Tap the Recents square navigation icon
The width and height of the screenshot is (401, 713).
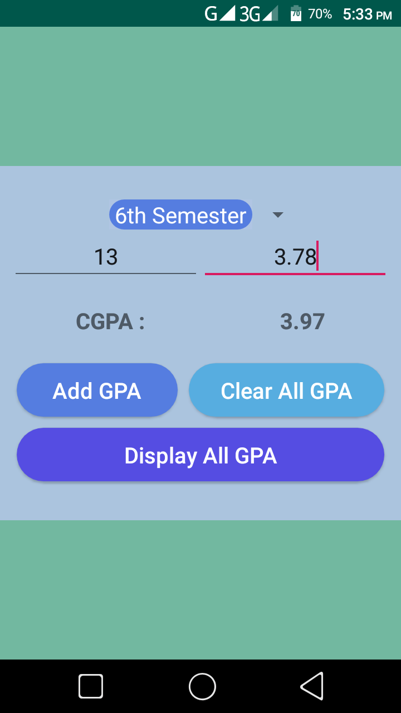[91, 686]
